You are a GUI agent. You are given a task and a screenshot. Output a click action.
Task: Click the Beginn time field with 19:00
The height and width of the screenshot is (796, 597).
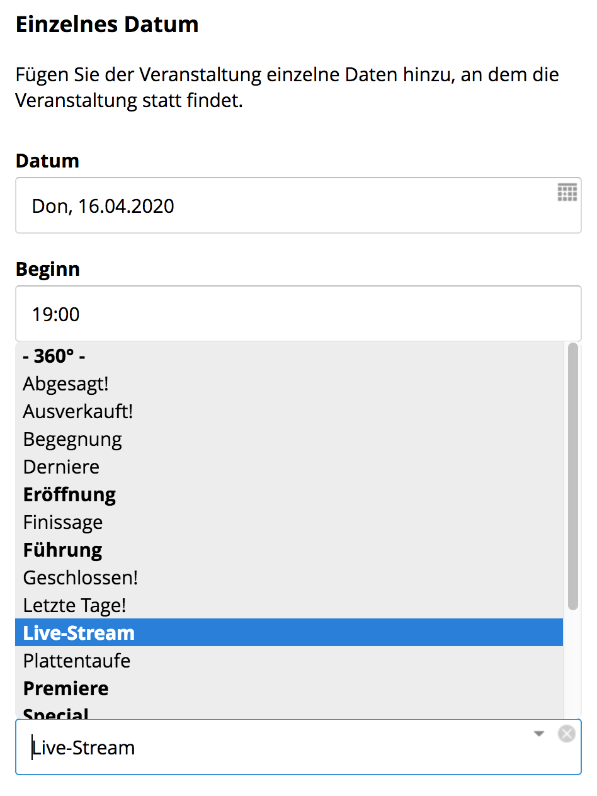point(298,314)
